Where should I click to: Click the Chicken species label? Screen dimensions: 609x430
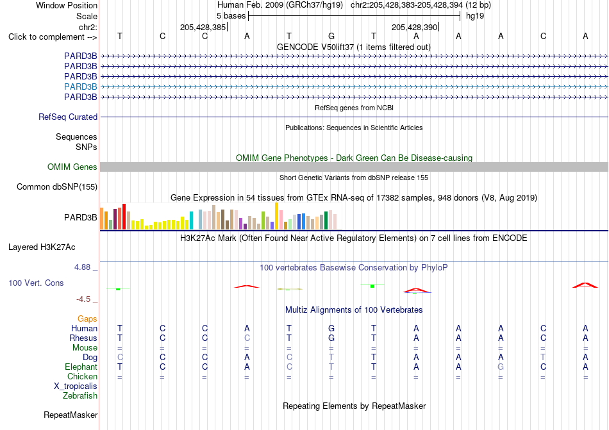(82, 376)
